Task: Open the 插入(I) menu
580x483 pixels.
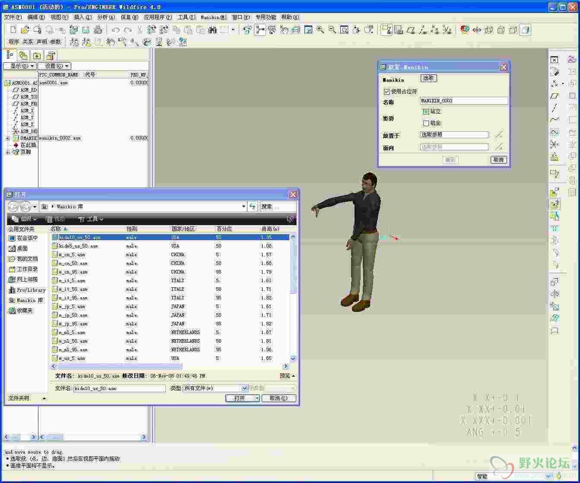Action: click(83, 17)
